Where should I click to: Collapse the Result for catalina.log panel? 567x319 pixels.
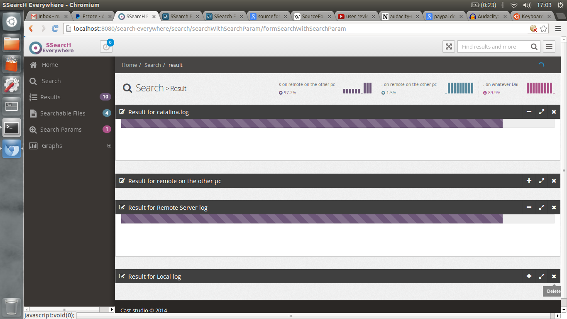[x=529, y=112]
